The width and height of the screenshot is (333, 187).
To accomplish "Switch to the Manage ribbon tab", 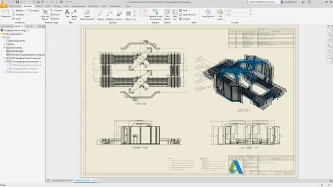I will coord(57,6).
